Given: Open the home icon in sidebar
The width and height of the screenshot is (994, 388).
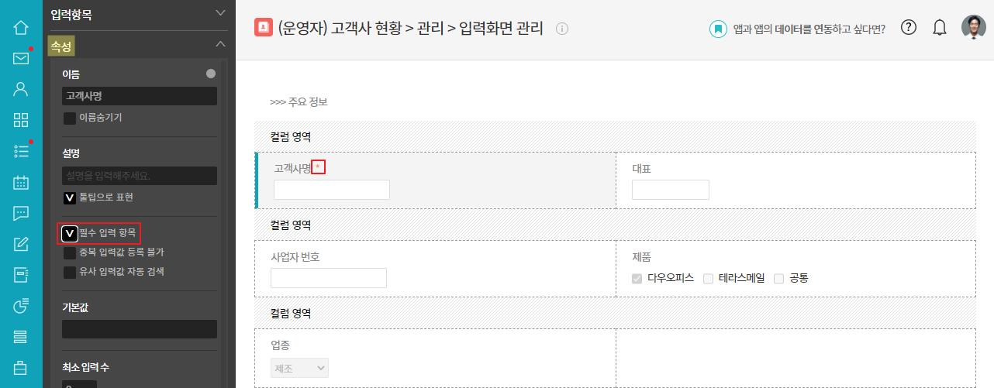Looking at the screenshot, I should (21, 28).
